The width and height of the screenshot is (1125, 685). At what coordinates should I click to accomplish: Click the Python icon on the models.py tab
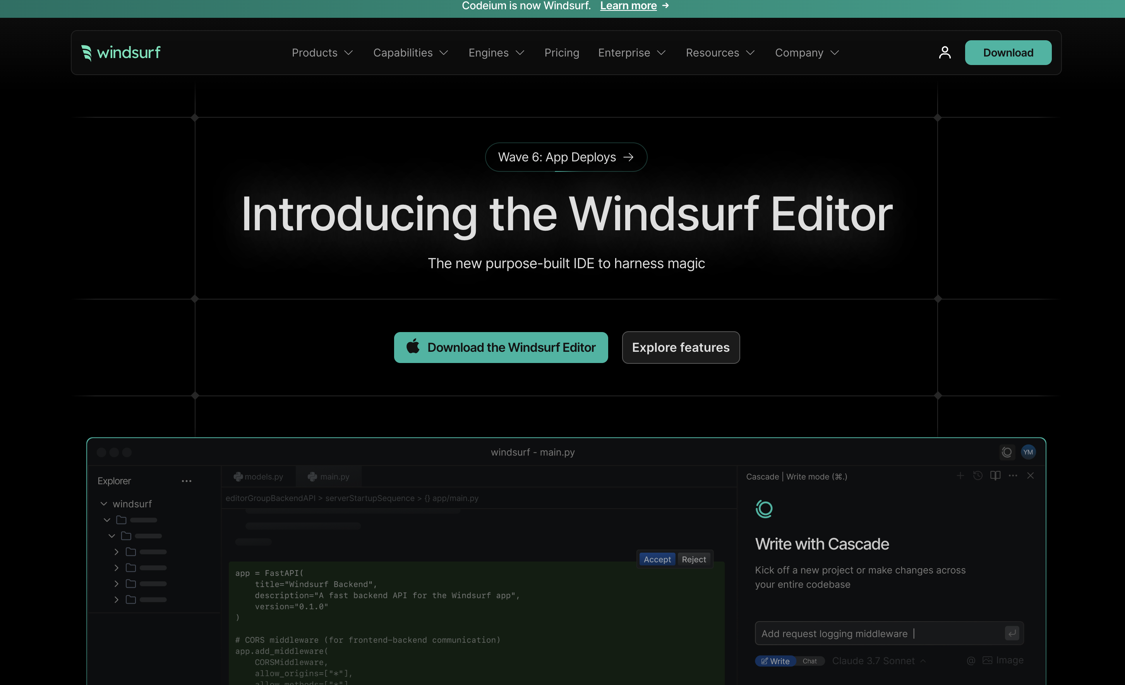click(238, 476)
